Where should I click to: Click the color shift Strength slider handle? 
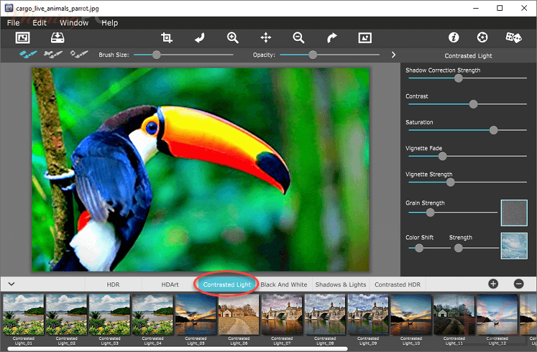click(x=458, y=248)
